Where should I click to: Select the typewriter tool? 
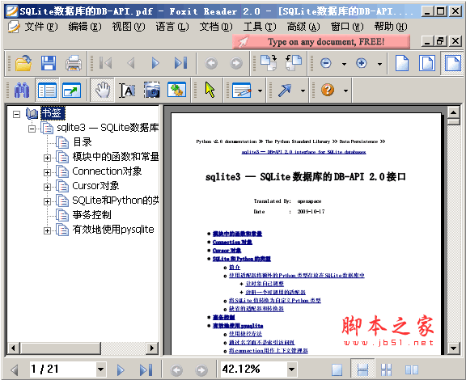coord(242,90)
